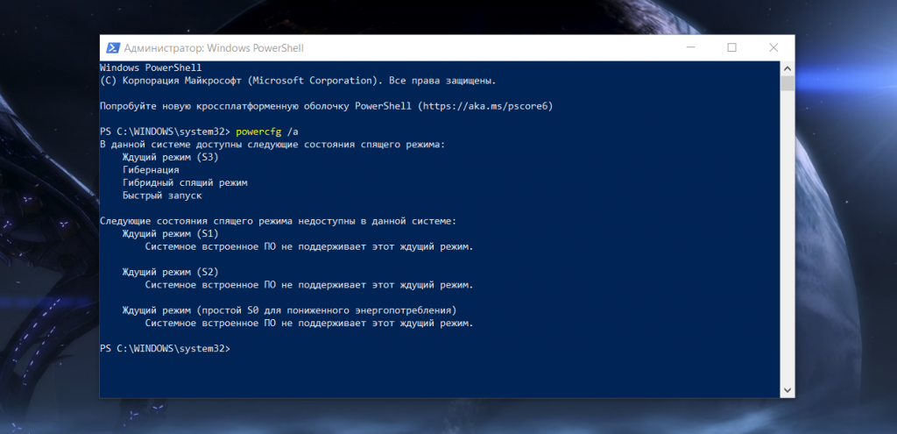
Task: Click the scrollbar up arrow
Action: click(788, 68)
